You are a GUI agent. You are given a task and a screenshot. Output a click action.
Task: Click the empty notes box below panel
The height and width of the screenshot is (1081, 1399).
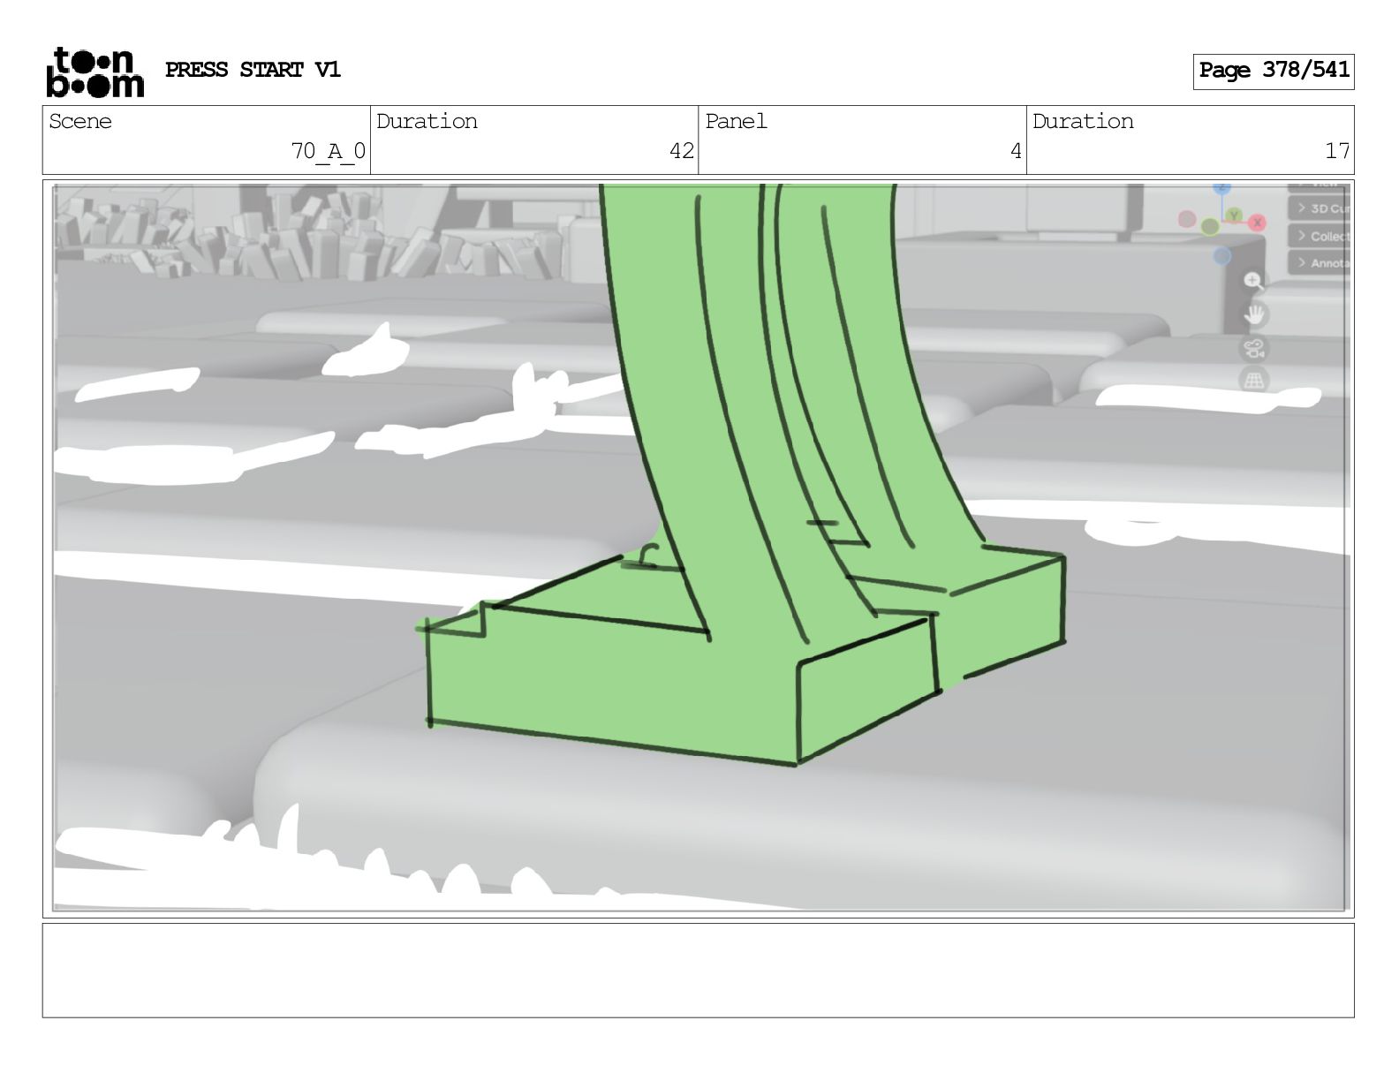(698, 971)
